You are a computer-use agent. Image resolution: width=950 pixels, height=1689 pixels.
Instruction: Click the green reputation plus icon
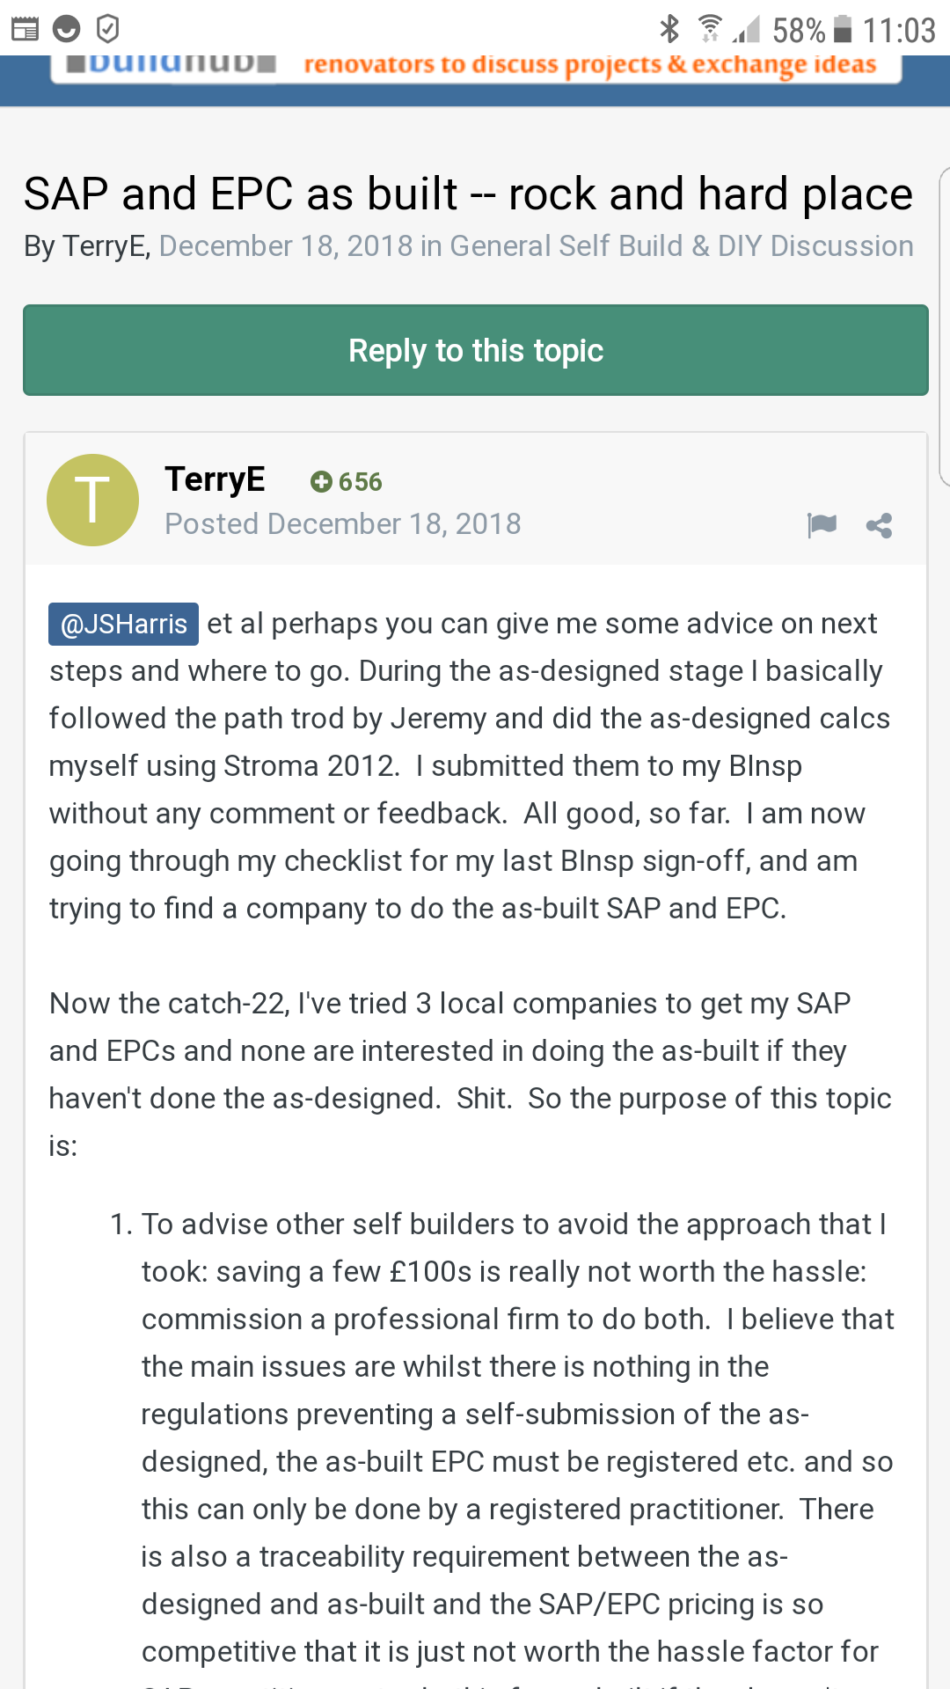click(321, 481)
